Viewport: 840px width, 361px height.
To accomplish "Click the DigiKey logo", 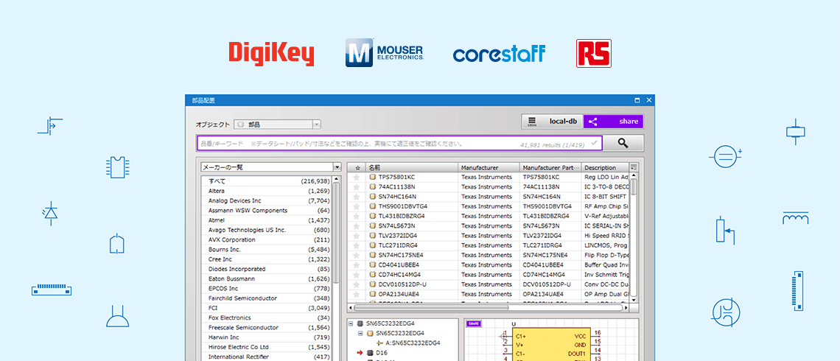I will [271, 54].
